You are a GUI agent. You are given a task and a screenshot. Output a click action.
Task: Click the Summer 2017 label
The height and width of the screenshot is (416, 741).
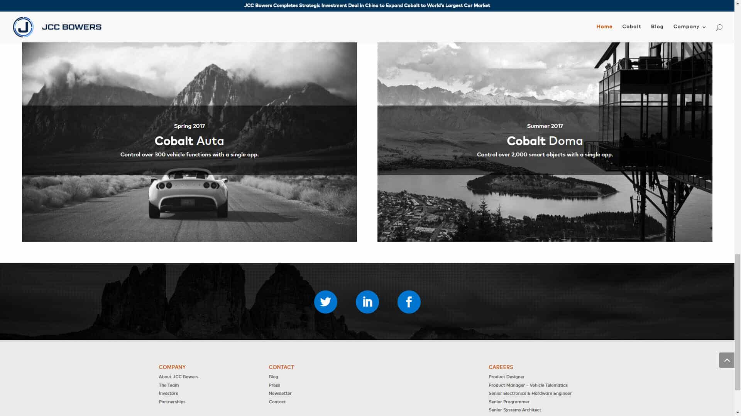point(545,126)
